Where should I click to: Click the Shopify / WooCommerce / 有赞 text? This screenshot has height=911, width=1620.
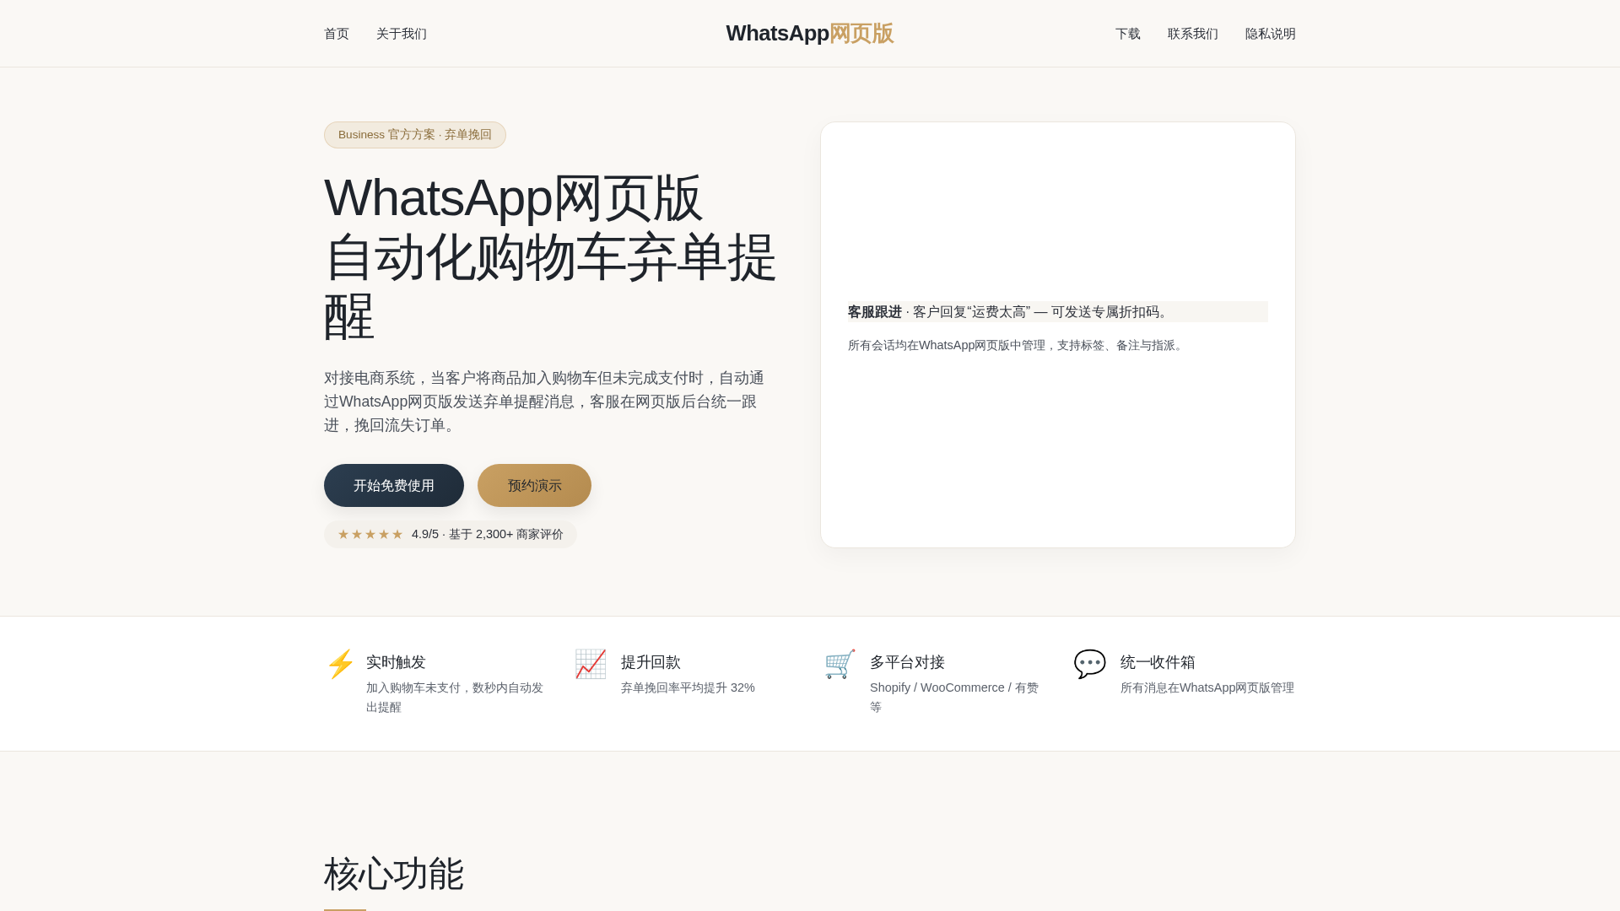click(x=954, y=698)
